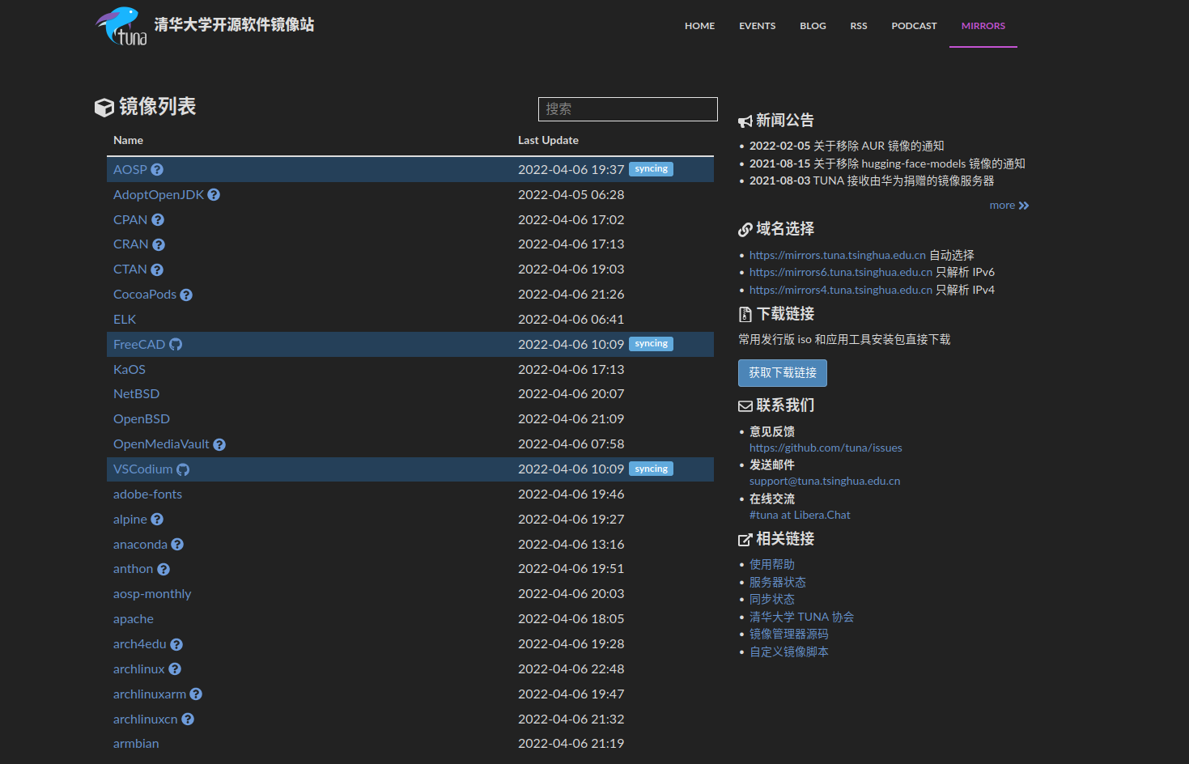The image size is (1189, 764).
Task: Open the OpenMediaVault mirror link
Action: tap(161, 444)
